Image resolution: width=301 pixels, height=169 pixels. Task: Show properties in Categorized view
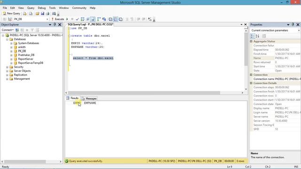tap(253, 36)
